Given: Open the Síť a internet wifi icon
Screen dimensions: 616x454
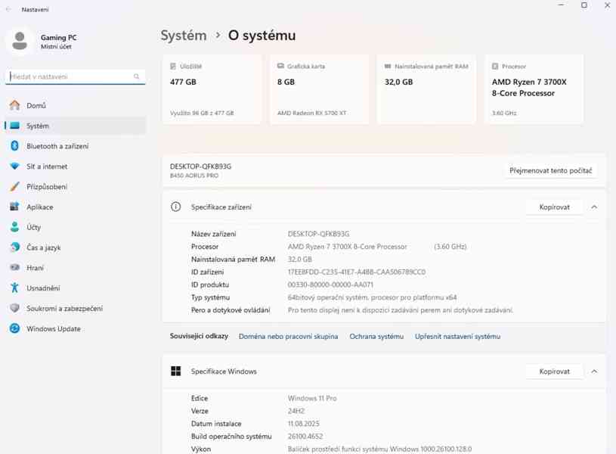Looking at the screenshot, I should click(14, 166).
